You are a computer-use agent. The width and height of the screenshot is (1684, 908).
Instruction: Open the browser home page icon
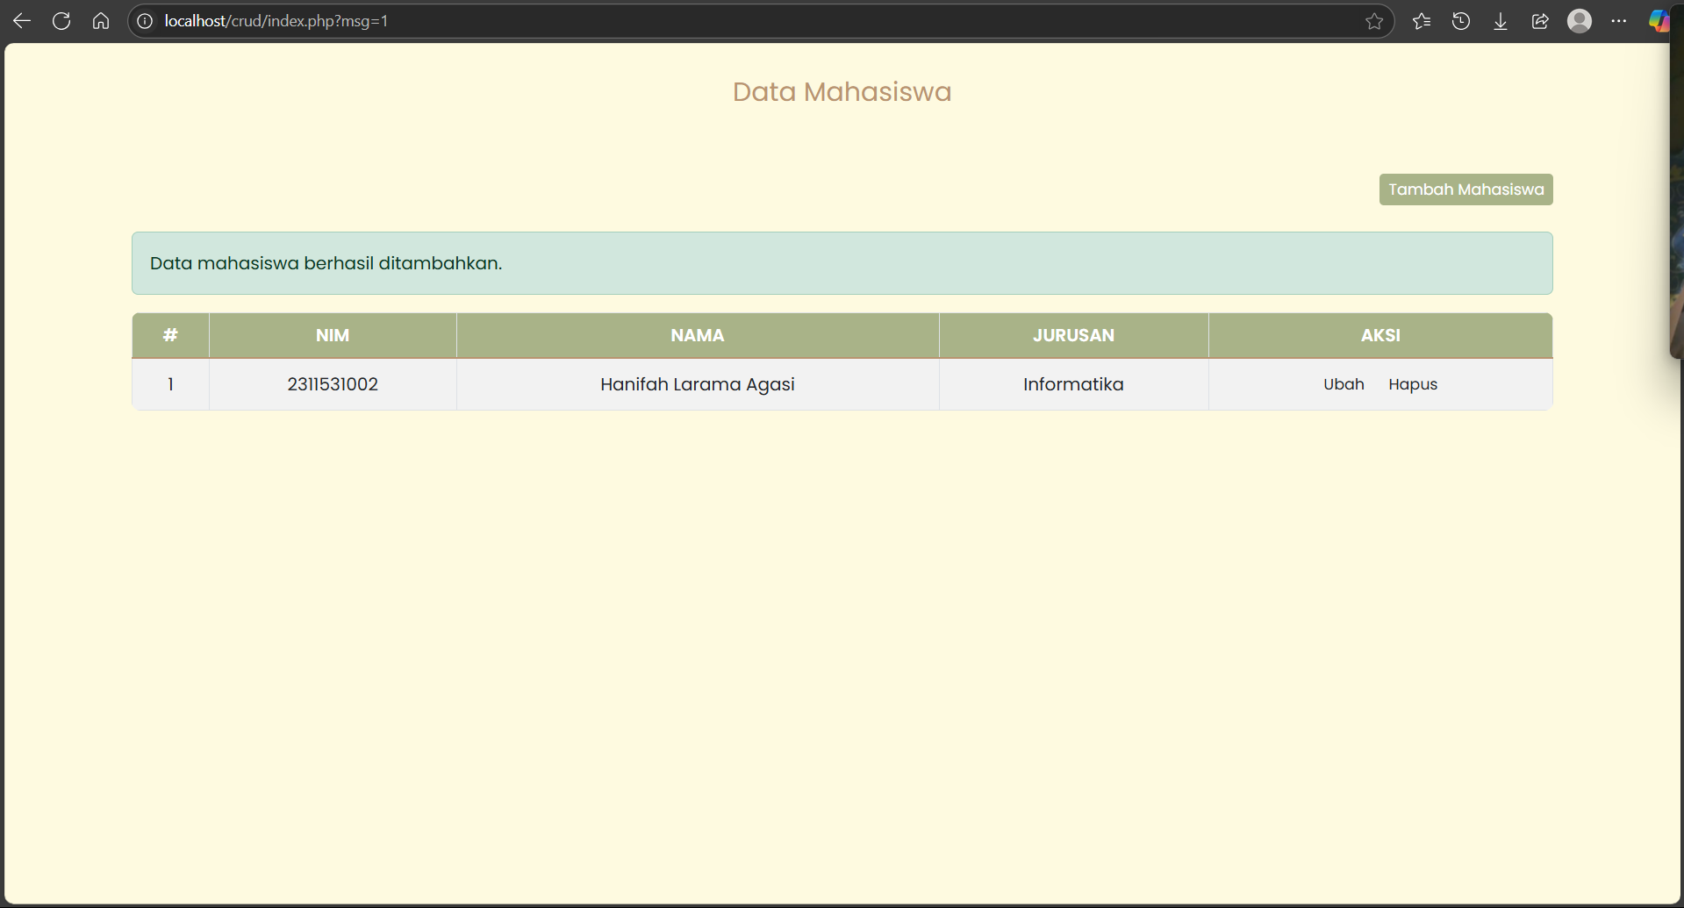(x=101, y=21)
